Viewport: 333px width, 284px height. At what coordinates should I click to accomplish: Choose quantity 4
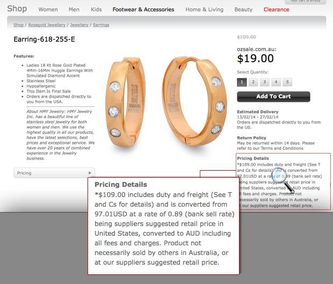coord(276,82)
